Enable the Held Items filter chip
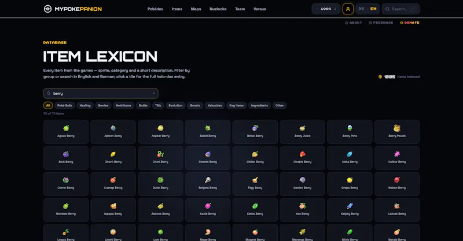Viewport: 463px width, 241px height. point(123,105)
